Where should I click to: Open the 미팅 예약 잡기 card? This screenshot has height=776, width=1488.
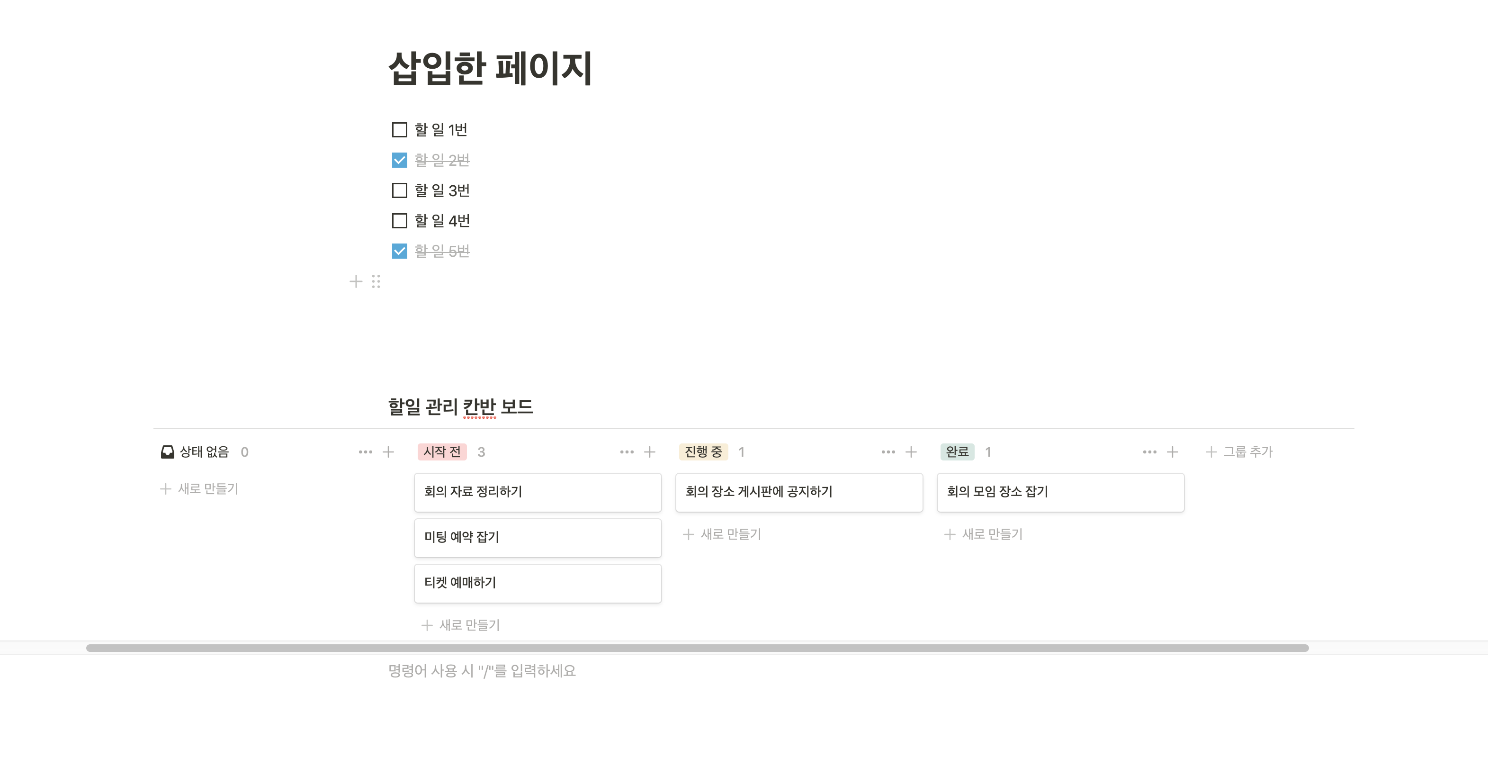click(537, 537)
